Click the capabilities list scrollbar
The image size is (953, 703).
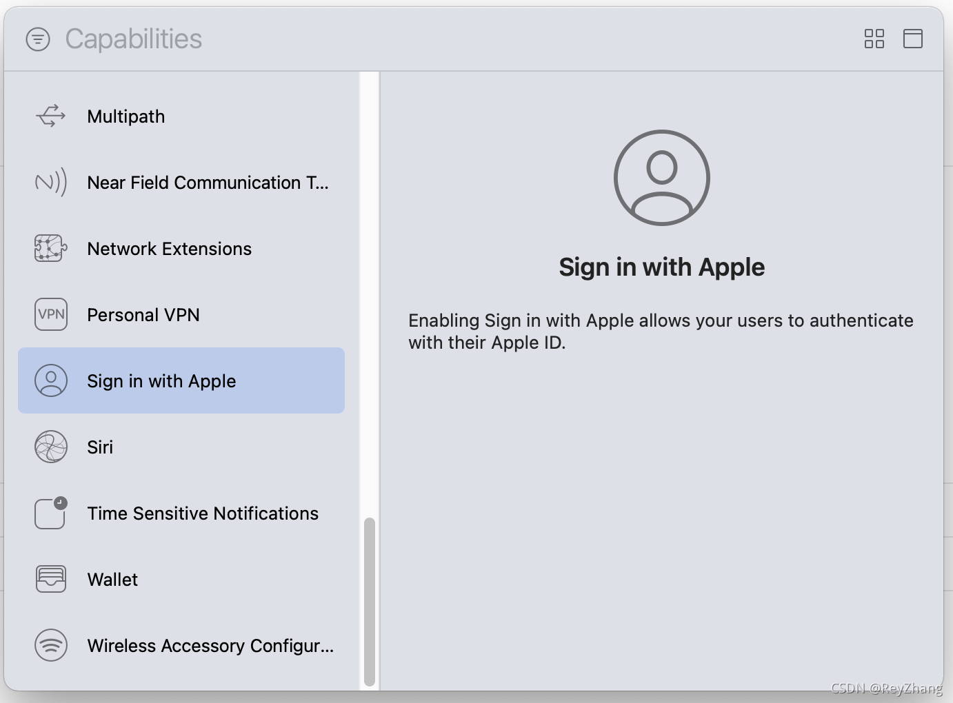pos(370,602)
